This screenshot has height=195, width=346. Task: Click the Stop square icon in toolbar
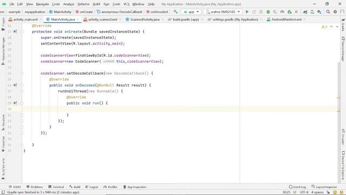(296, 12)
